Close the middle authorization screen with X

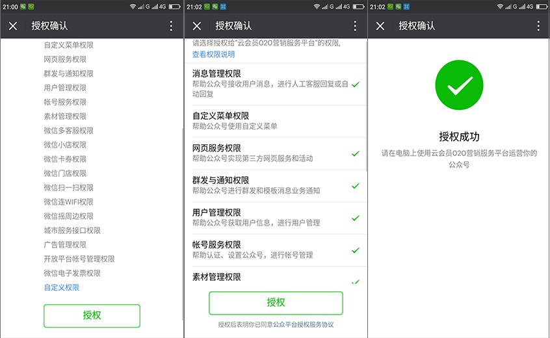click(x=197, y=26)
